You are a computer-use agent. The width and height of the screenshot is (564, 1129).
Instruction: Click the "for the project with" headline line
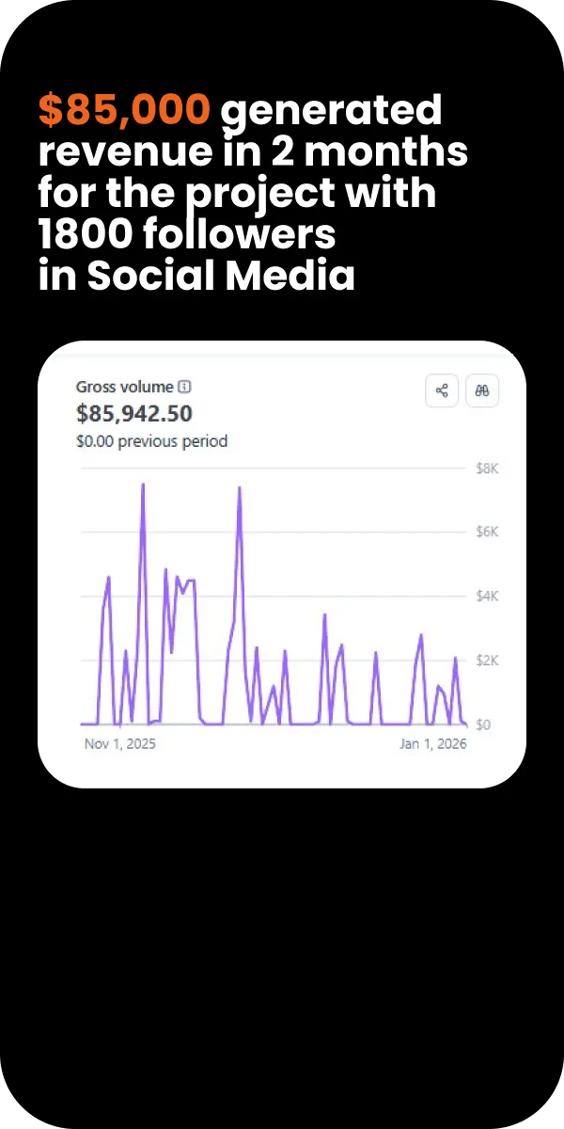pyautogui.click(x=238, y=194)
